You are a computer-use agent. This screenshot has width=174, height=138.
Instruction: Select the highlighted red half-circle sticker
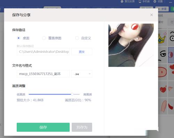171,55
